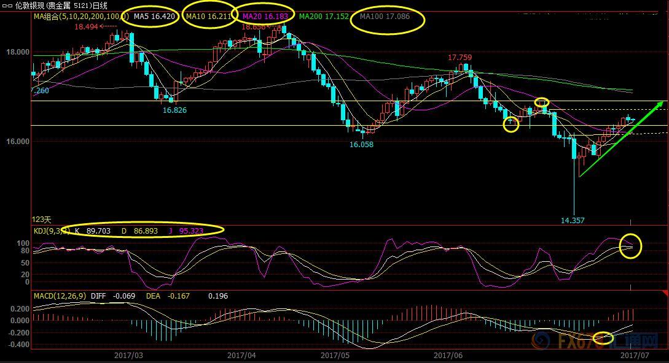Click the link icon beside the chart title
The height and width of the screenshot is (363, 669).
(7, 6)
